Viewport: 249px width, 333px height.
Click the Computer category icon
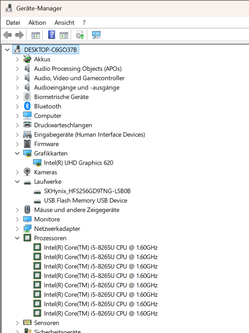27,115
